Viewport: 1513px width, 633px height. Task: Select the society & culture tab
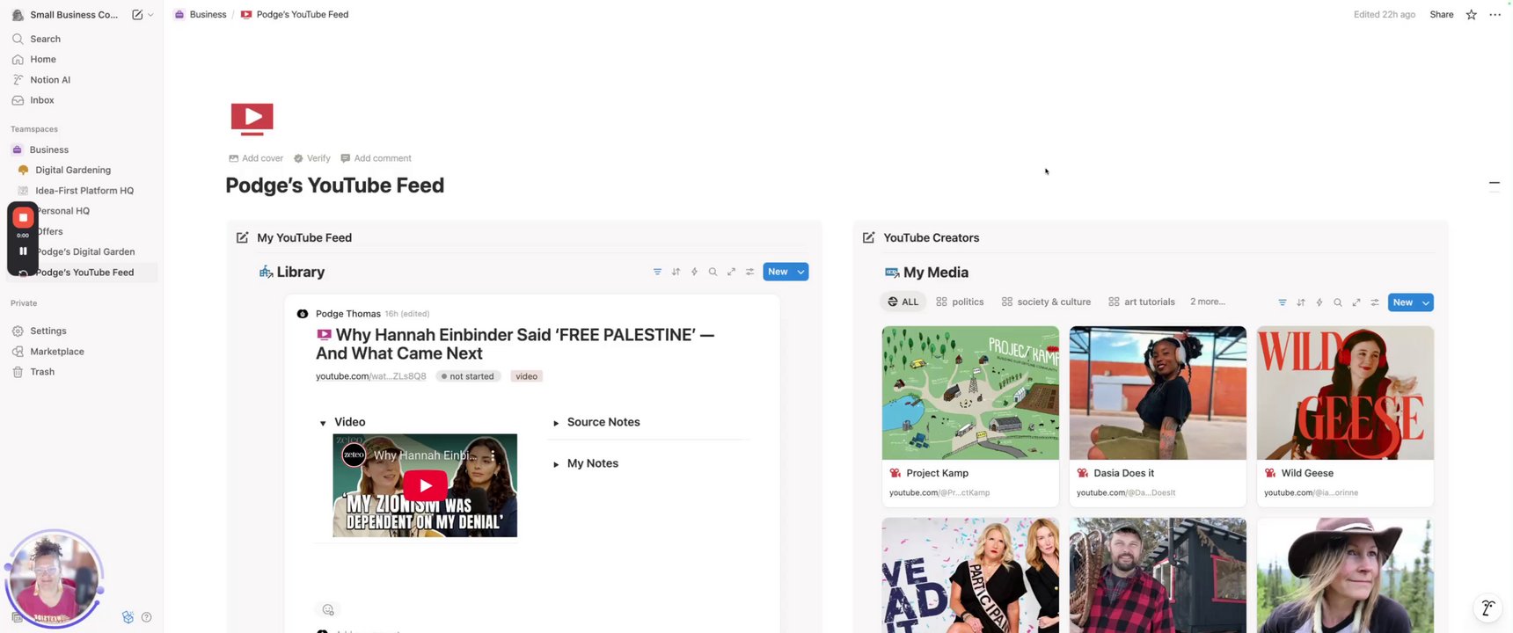click(x=1046, y=302)
